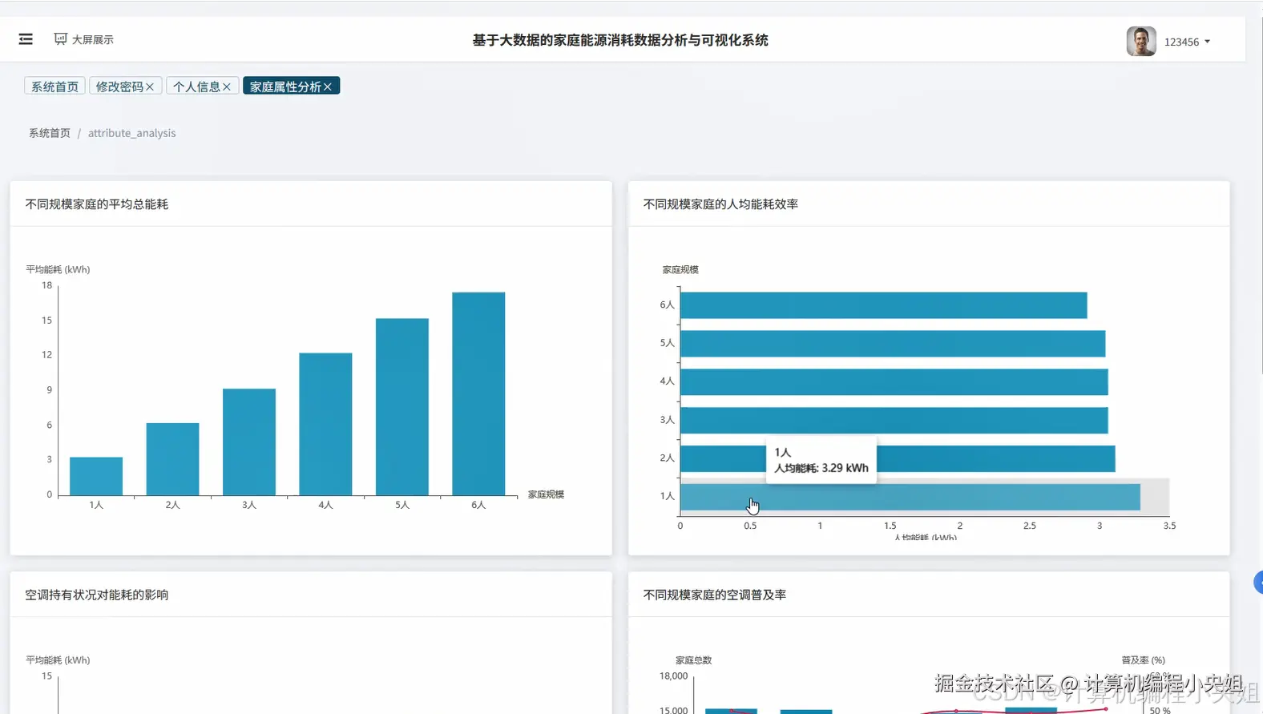Click the 3人 bar in average consumption chart
Image resolution: width=1263 pixels, height=714 pixels.
tap(249, 442)
